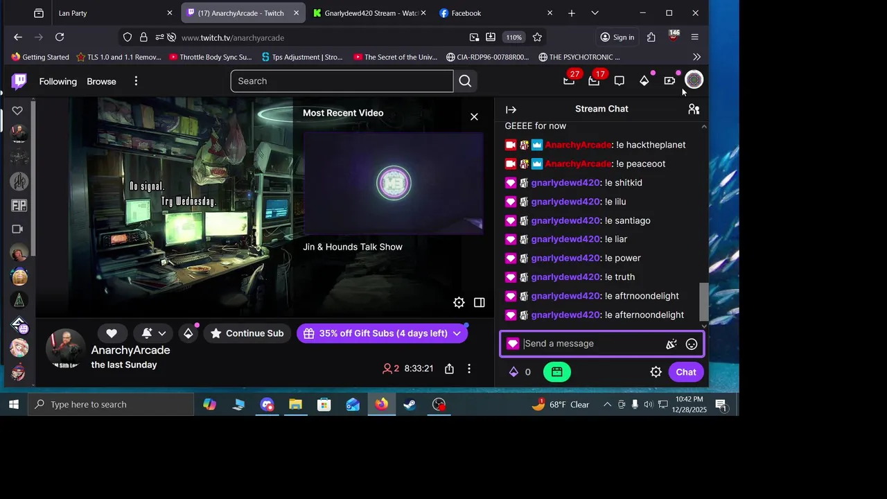The image size is (887, 499).
Task: Reload the page in Firefox
Action: pyautogui.click(x=60, y=37)
